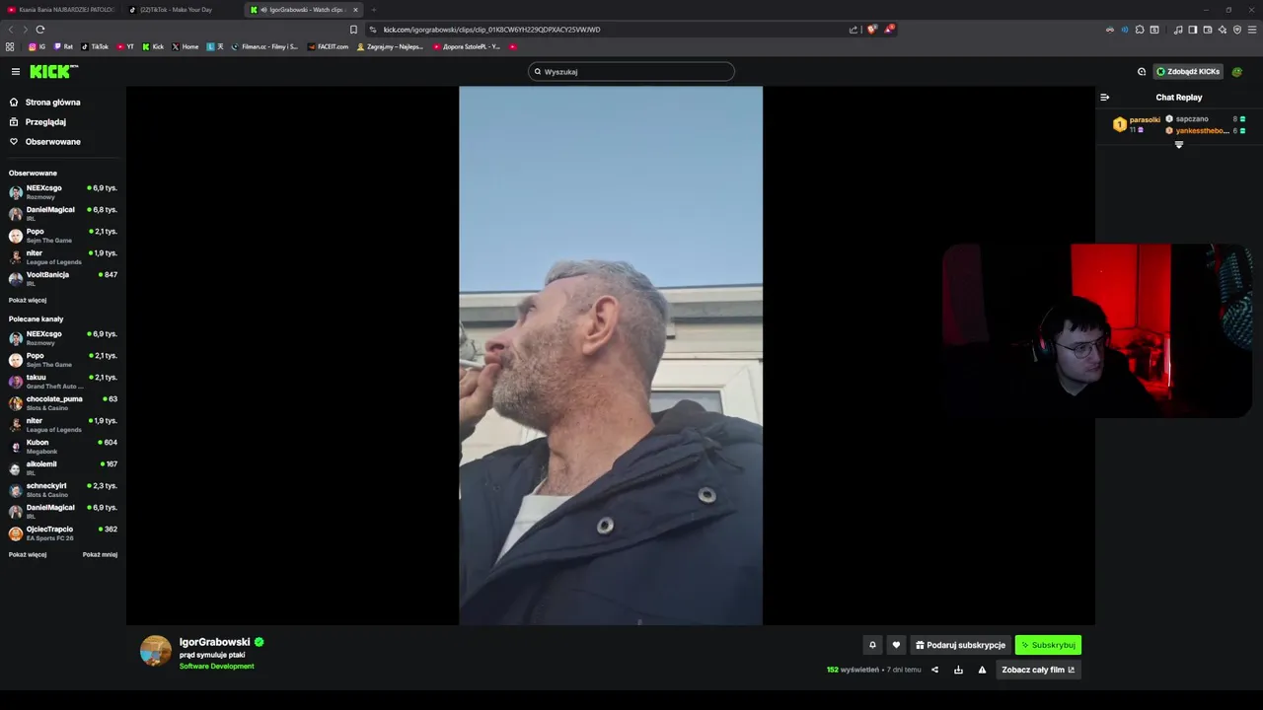Open Obserwowane in sidebar
The image size is (1263, 710).
click(x=44, y=141)
